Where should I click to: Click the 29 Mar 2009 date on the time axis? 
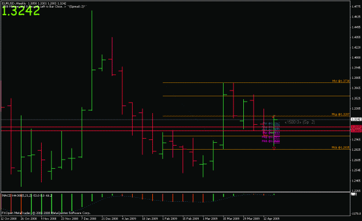[x=251, y=219]
